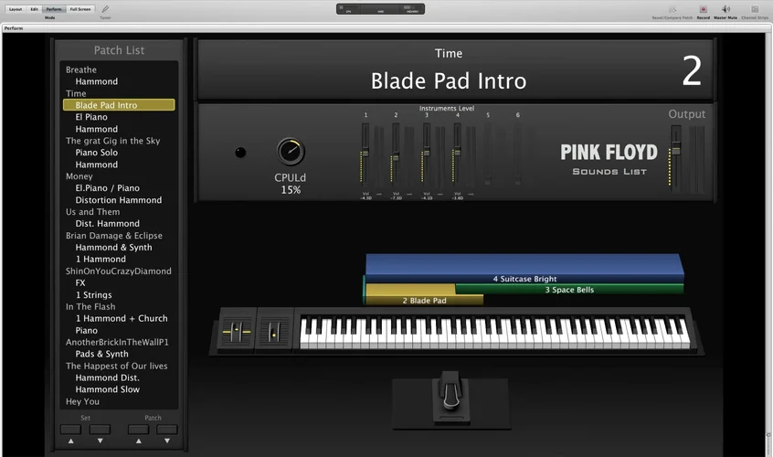Click the Patch List header
The height and width of the screenshot is (457, 773).
119,50
